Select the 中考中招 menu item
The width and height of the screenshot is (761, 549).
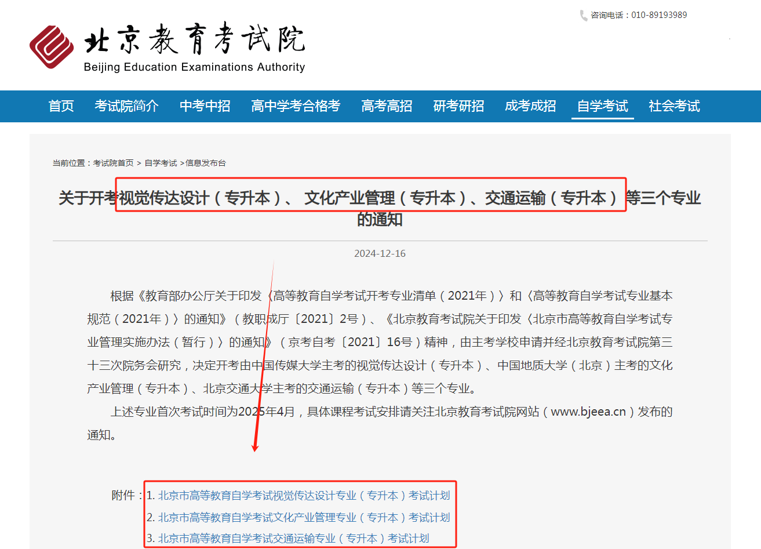205,106
